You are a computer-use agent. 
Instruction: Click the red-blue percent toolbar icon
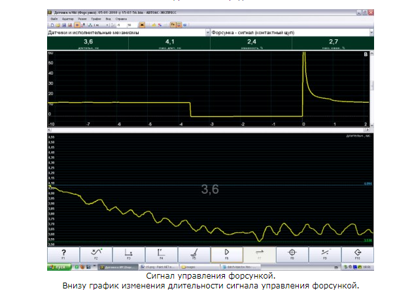pos(160,25)
